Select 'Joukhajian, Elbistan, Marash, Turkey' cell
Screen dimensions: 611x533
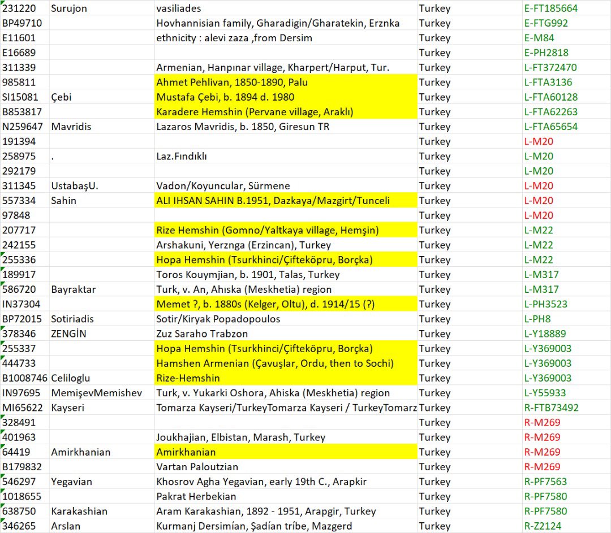[x=286, y=437]
